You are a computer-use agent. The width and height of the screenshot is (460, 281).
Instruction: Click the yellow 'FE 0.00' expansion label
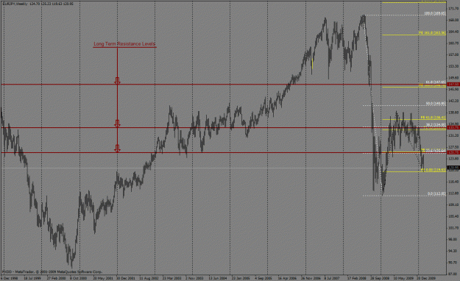coord(434,170)
